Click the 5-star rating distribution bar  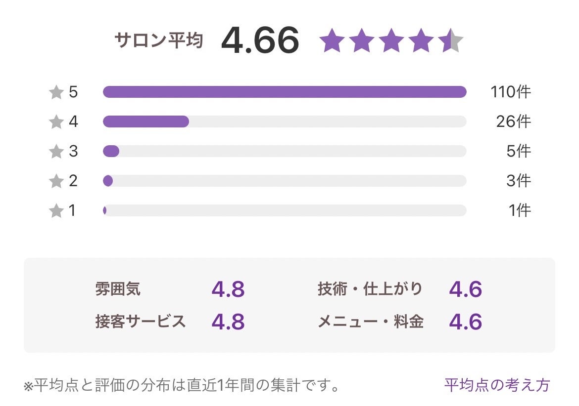285,92
